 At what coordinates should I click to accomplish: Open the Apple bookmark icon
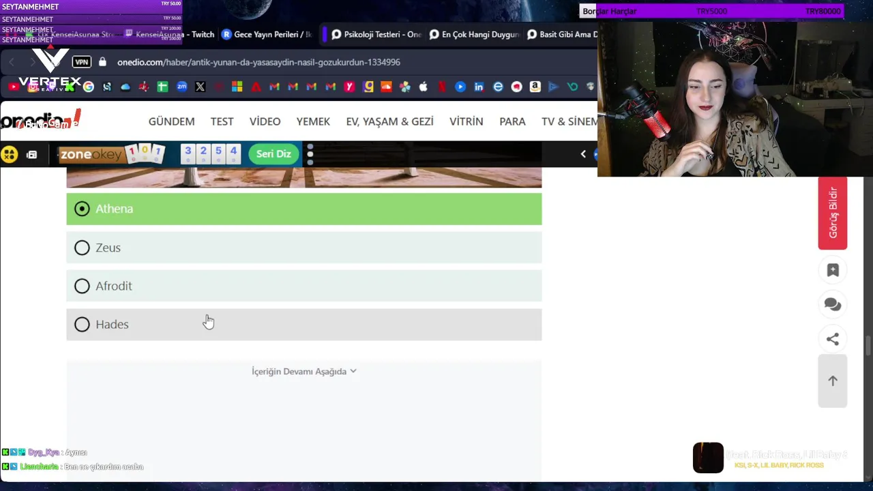coord(423,87)
